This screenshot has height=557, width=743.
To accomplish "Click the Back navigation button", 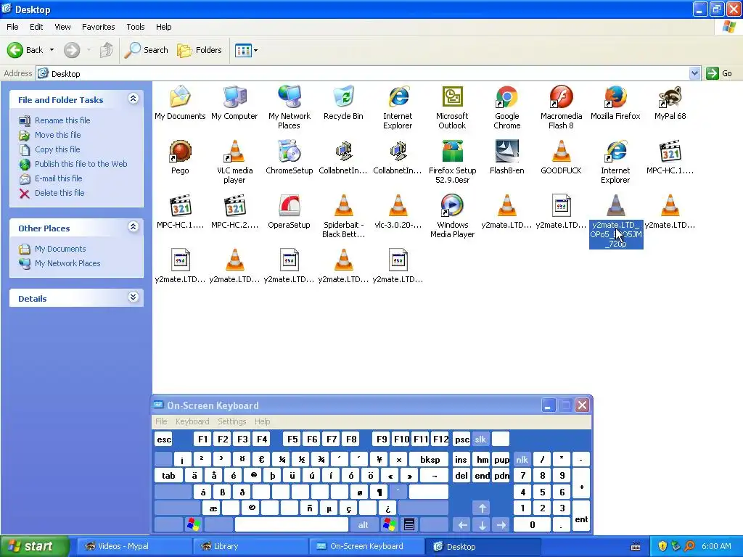I will 25,50.
